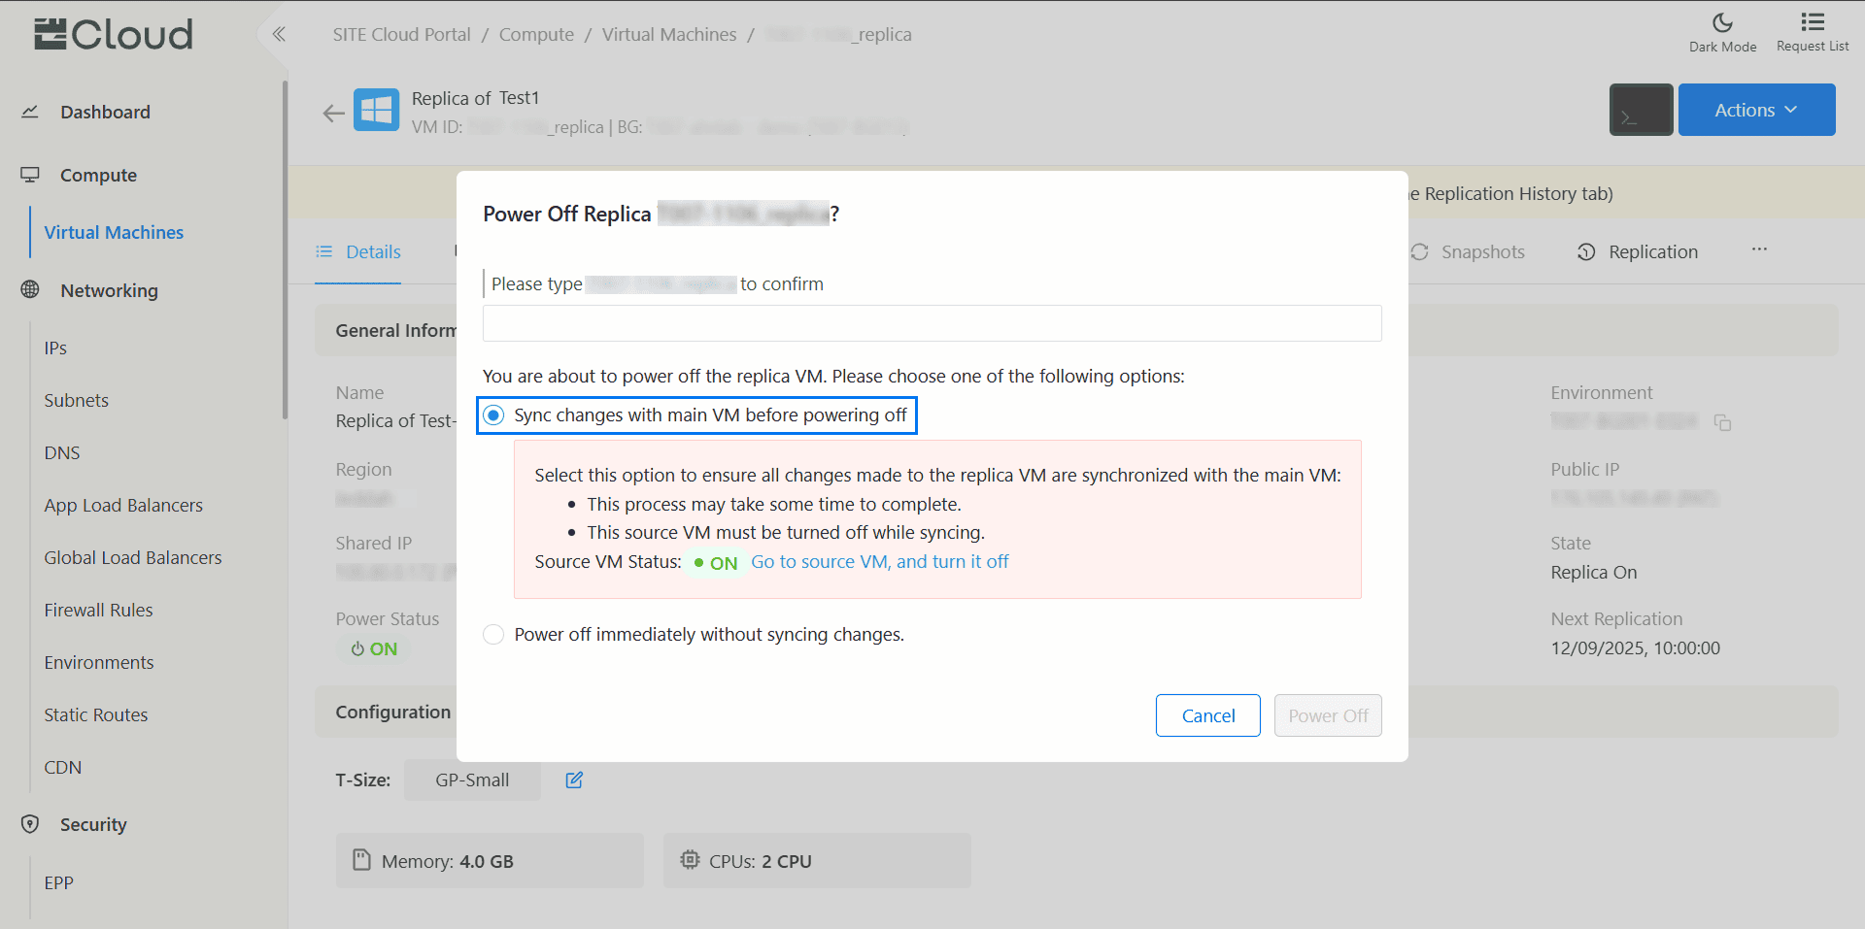Follow the Go to source VM link
This screenshot has height=929, width=1865.
(x=879, y=562)
